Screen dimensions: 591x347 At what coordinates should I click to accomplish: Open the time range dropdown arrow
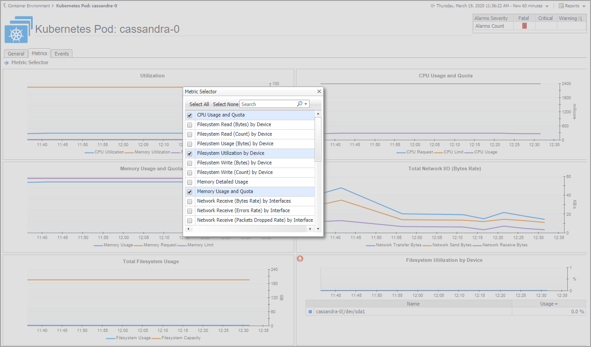pyautogui.click(x=547, y=6)
